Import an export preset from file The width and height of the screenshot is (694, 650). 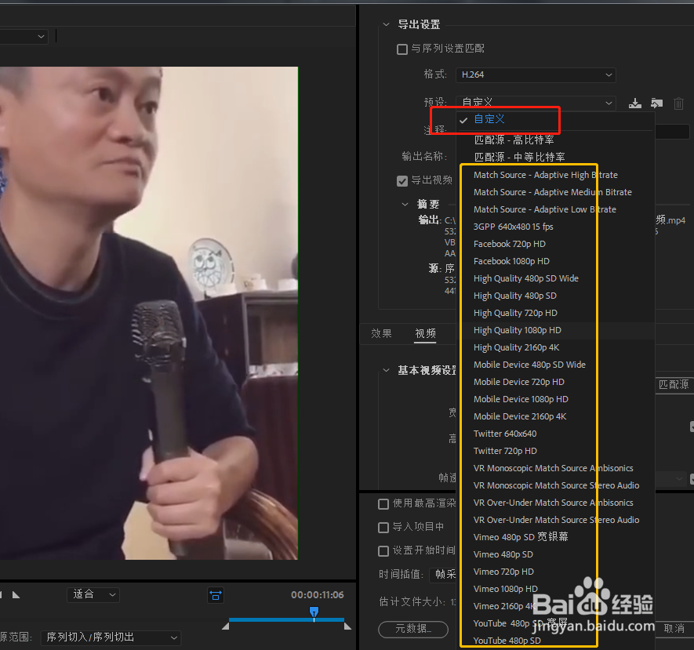[656, 103]
